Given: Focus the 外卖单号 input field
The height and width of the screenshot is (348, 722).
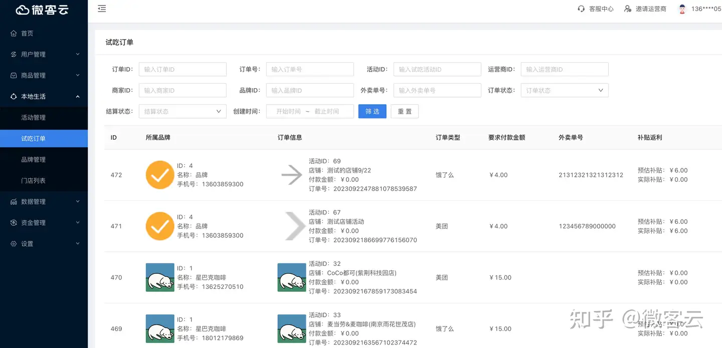Looking at the screenshot, I should (437, 90).
